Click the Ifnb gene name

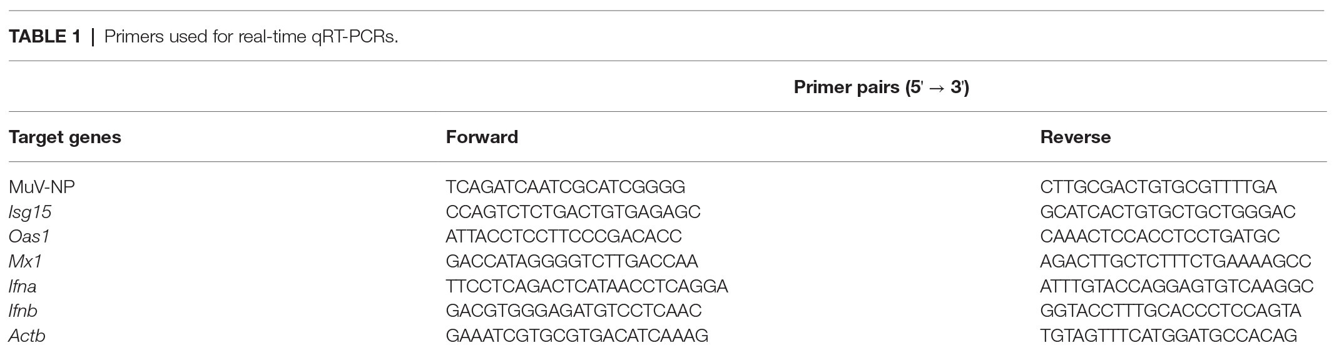click(x=23, y=311)
